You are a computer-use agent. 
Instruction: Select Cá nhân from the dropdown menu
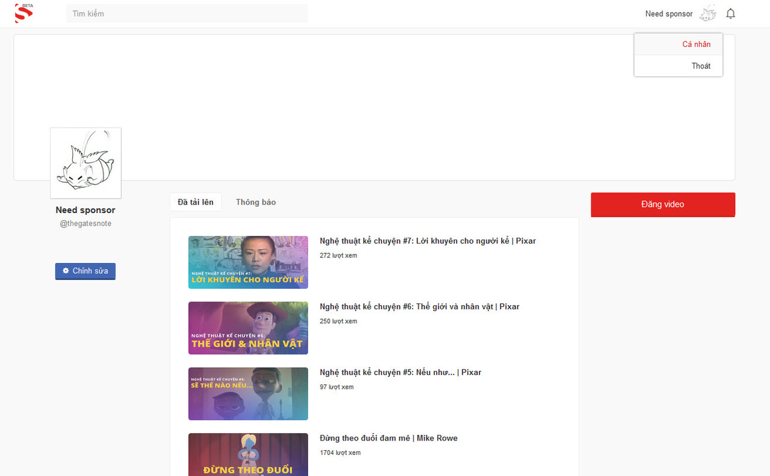pyautogui.click(x=678, y=44)
